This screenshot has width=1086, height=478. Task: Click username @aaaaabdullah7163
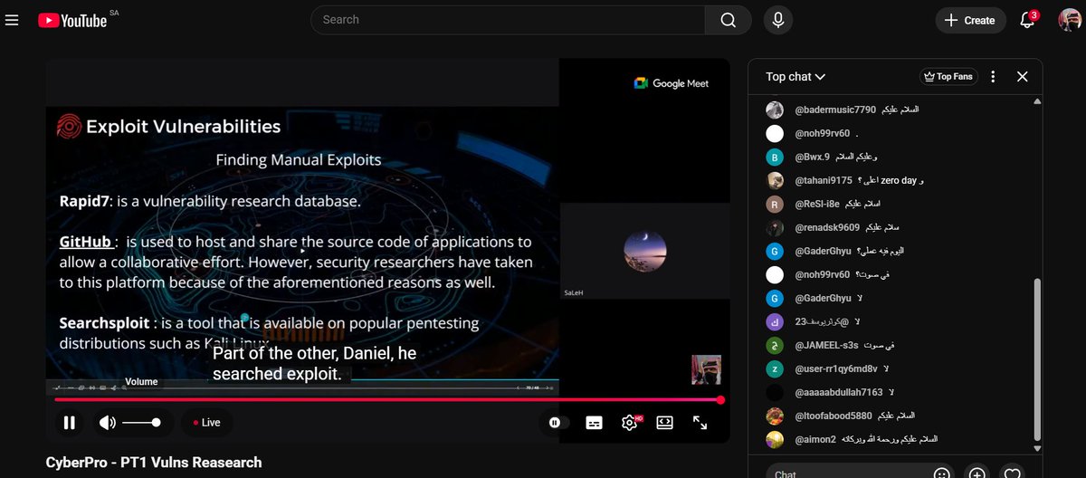pos(838,392)
